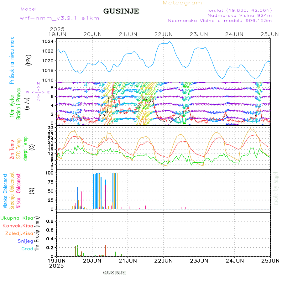Click the bottom GUSINJE caption
The height and width of the screenshot is (282, 282).
(x=114, y=273)
